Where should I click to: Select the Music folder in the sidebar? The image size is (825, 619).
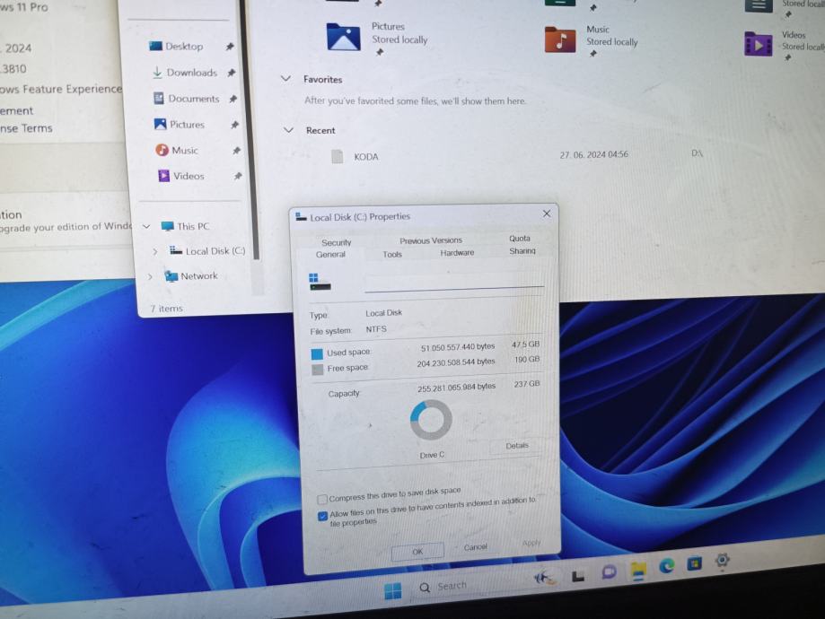pos(184,151)
